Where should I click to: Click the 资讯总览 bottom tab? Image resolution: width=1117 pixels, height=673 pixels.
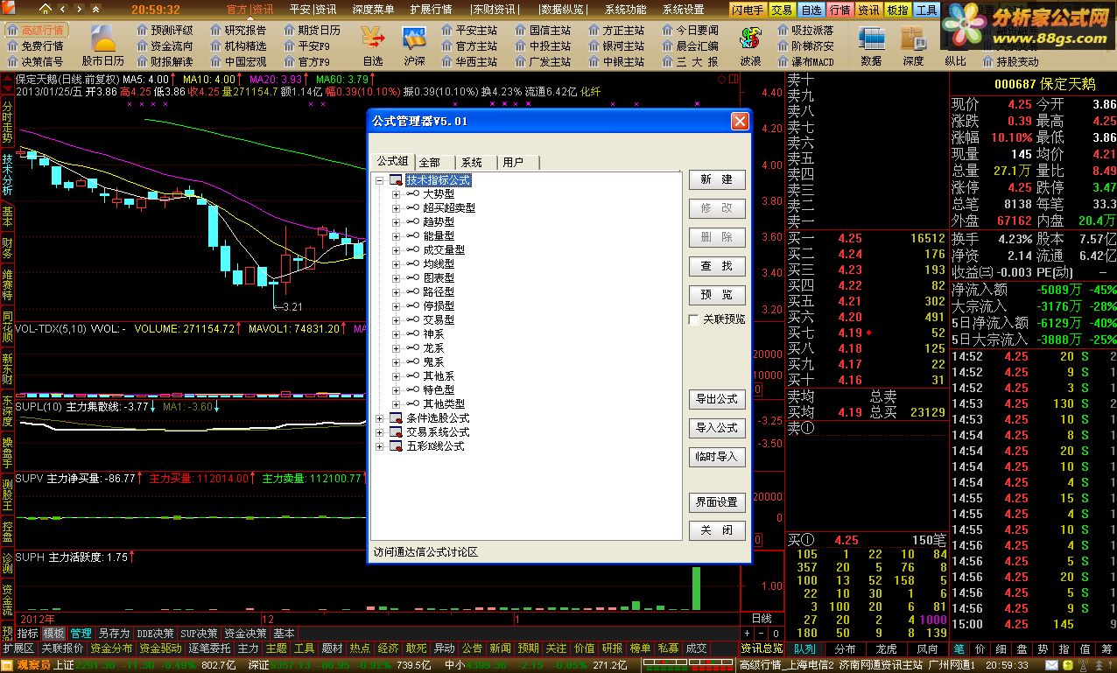point(762,648)
